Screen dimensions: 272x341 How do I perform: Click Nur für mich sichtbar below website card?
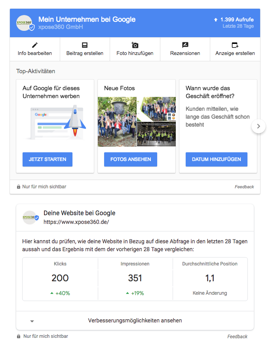click(x=46, y=336)
